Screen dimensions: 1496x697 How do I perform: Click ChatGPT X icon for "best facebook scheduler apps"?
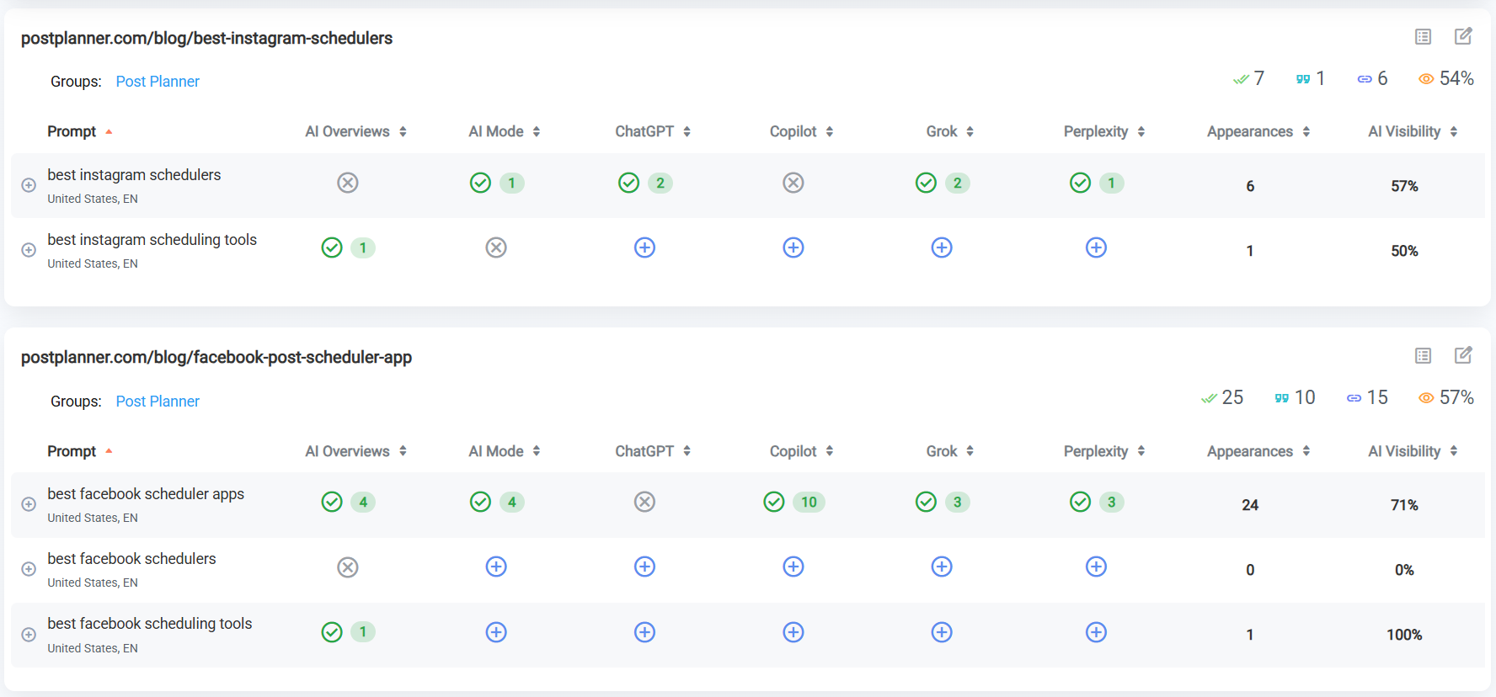tap(644, 502)
